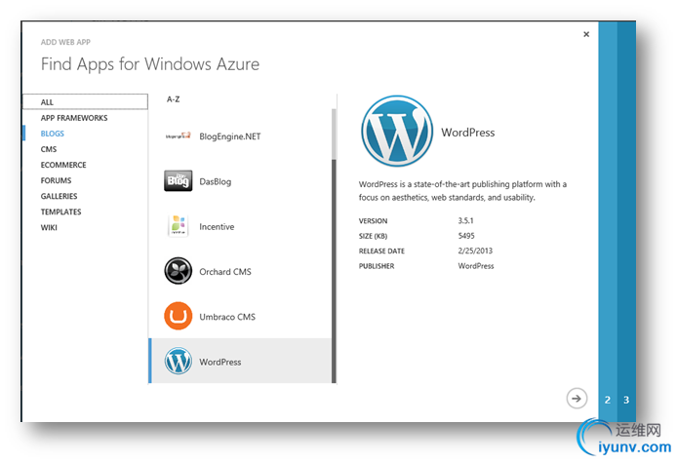The width and height of the screenshot is (677, 463).
Task: Choose WordPress label in the list
Action: pos(220,362)
